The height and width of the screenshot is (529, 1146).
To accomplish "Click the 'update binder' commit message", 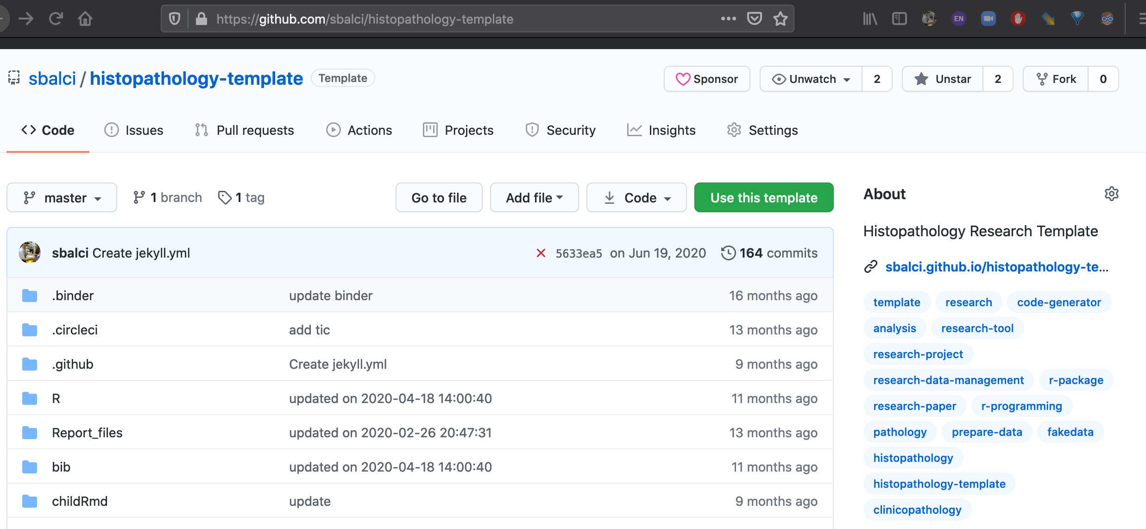I will pyautogui.click(x=331, y=296).
